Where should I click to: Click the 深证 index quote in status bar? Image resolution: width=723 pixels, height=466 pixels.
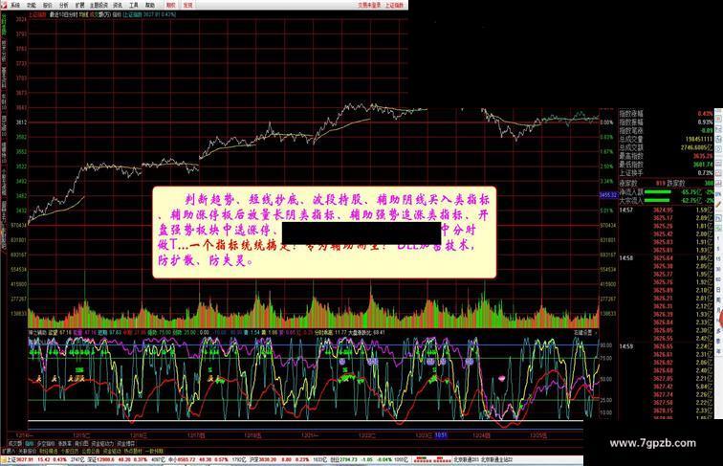[125, 460]
